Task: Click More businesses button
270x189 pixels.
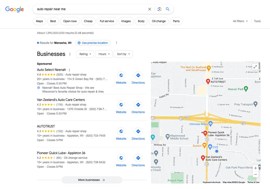Action: (92, 180)
